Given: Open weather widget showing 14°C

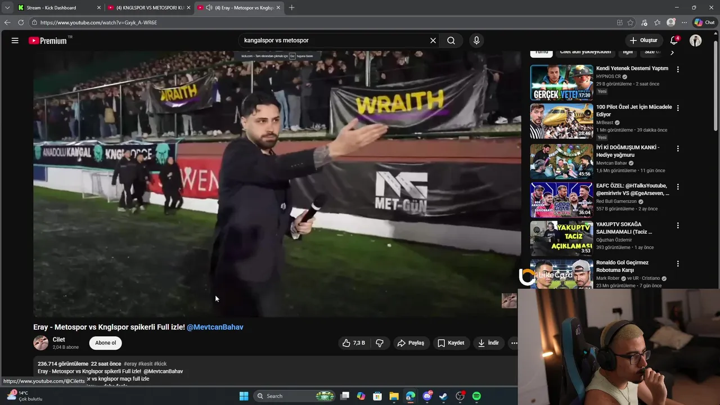Looking at the screenshot, I should click(24, 396).
